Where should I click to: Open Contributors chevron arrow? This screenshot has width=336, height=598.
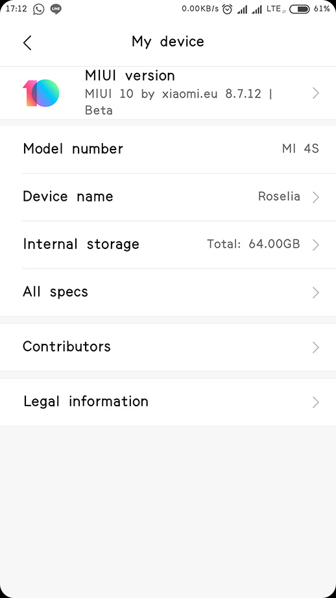(315, 348)
